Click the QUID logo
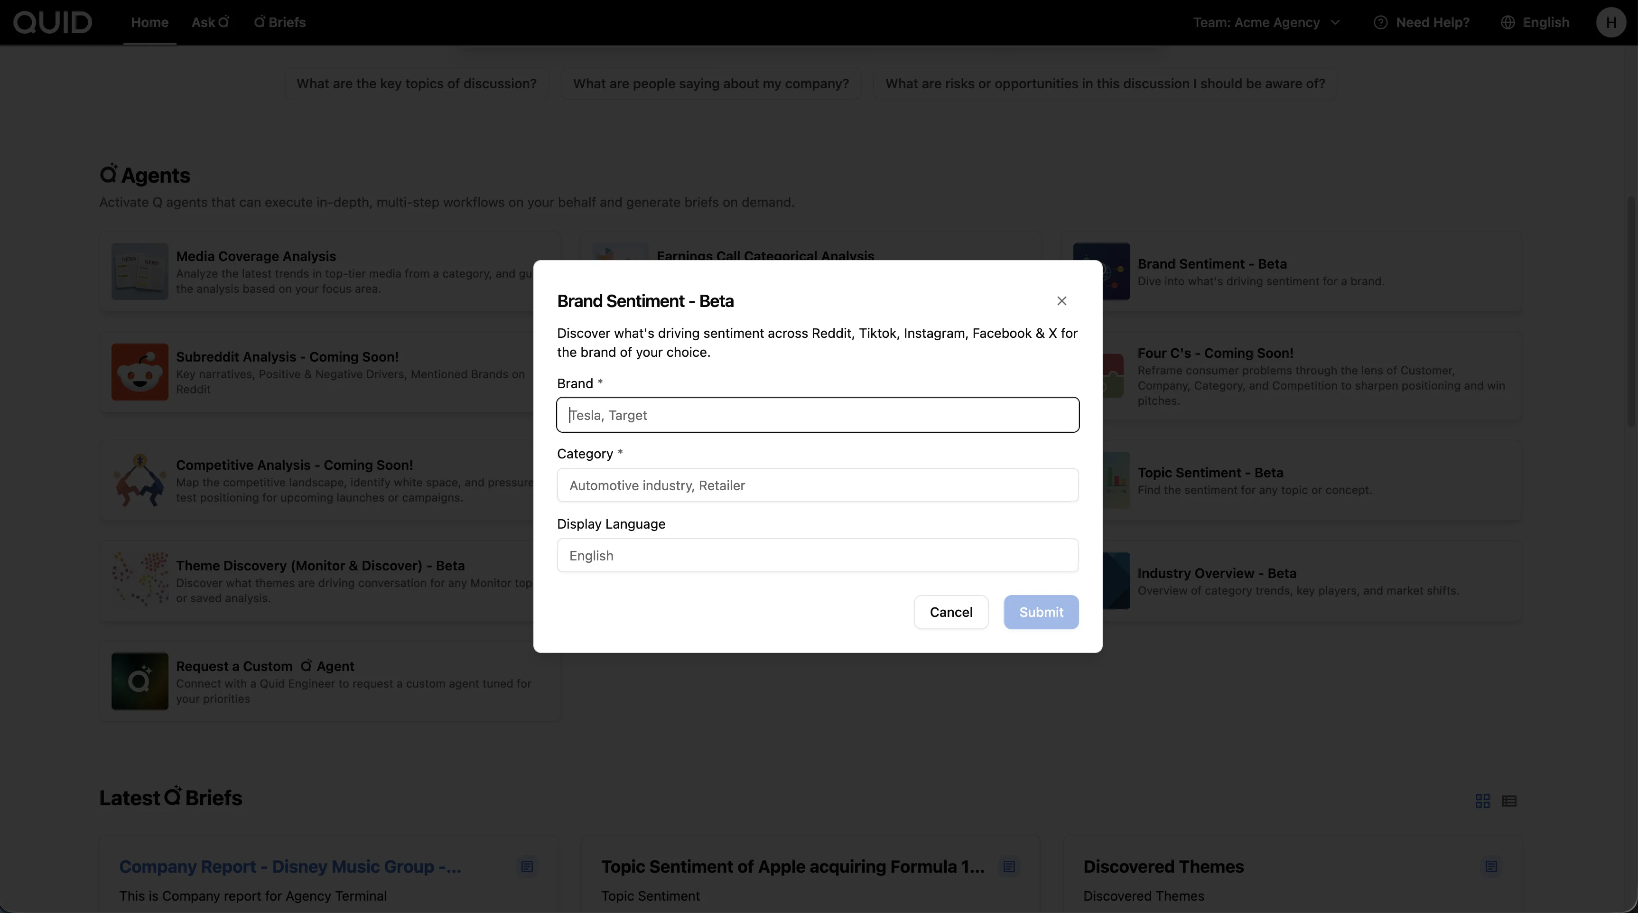The height and width of the screenshot is (913, 1638). (x=53, y=22)
